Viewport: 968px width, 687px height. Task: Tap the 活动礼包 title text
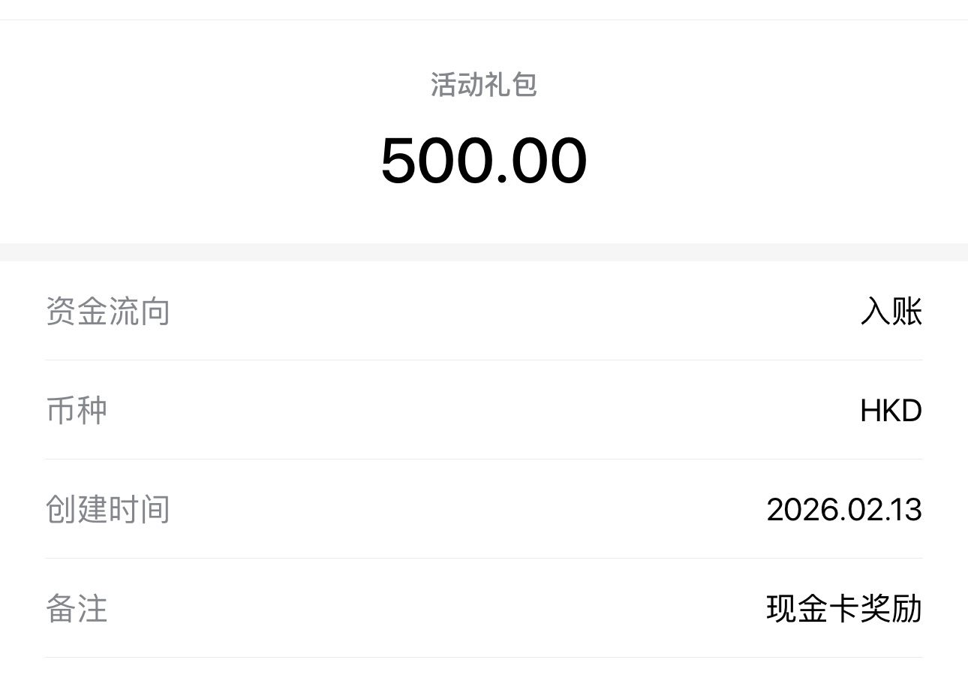click(484, 85)
